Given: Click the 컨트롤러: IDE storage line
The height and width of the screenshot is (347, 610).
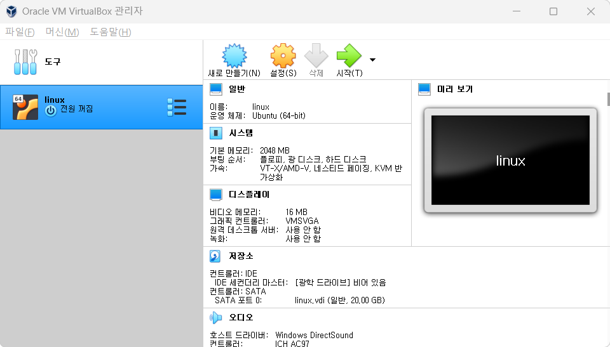Looking at the screenshot, I should click(x=233, y=274).
